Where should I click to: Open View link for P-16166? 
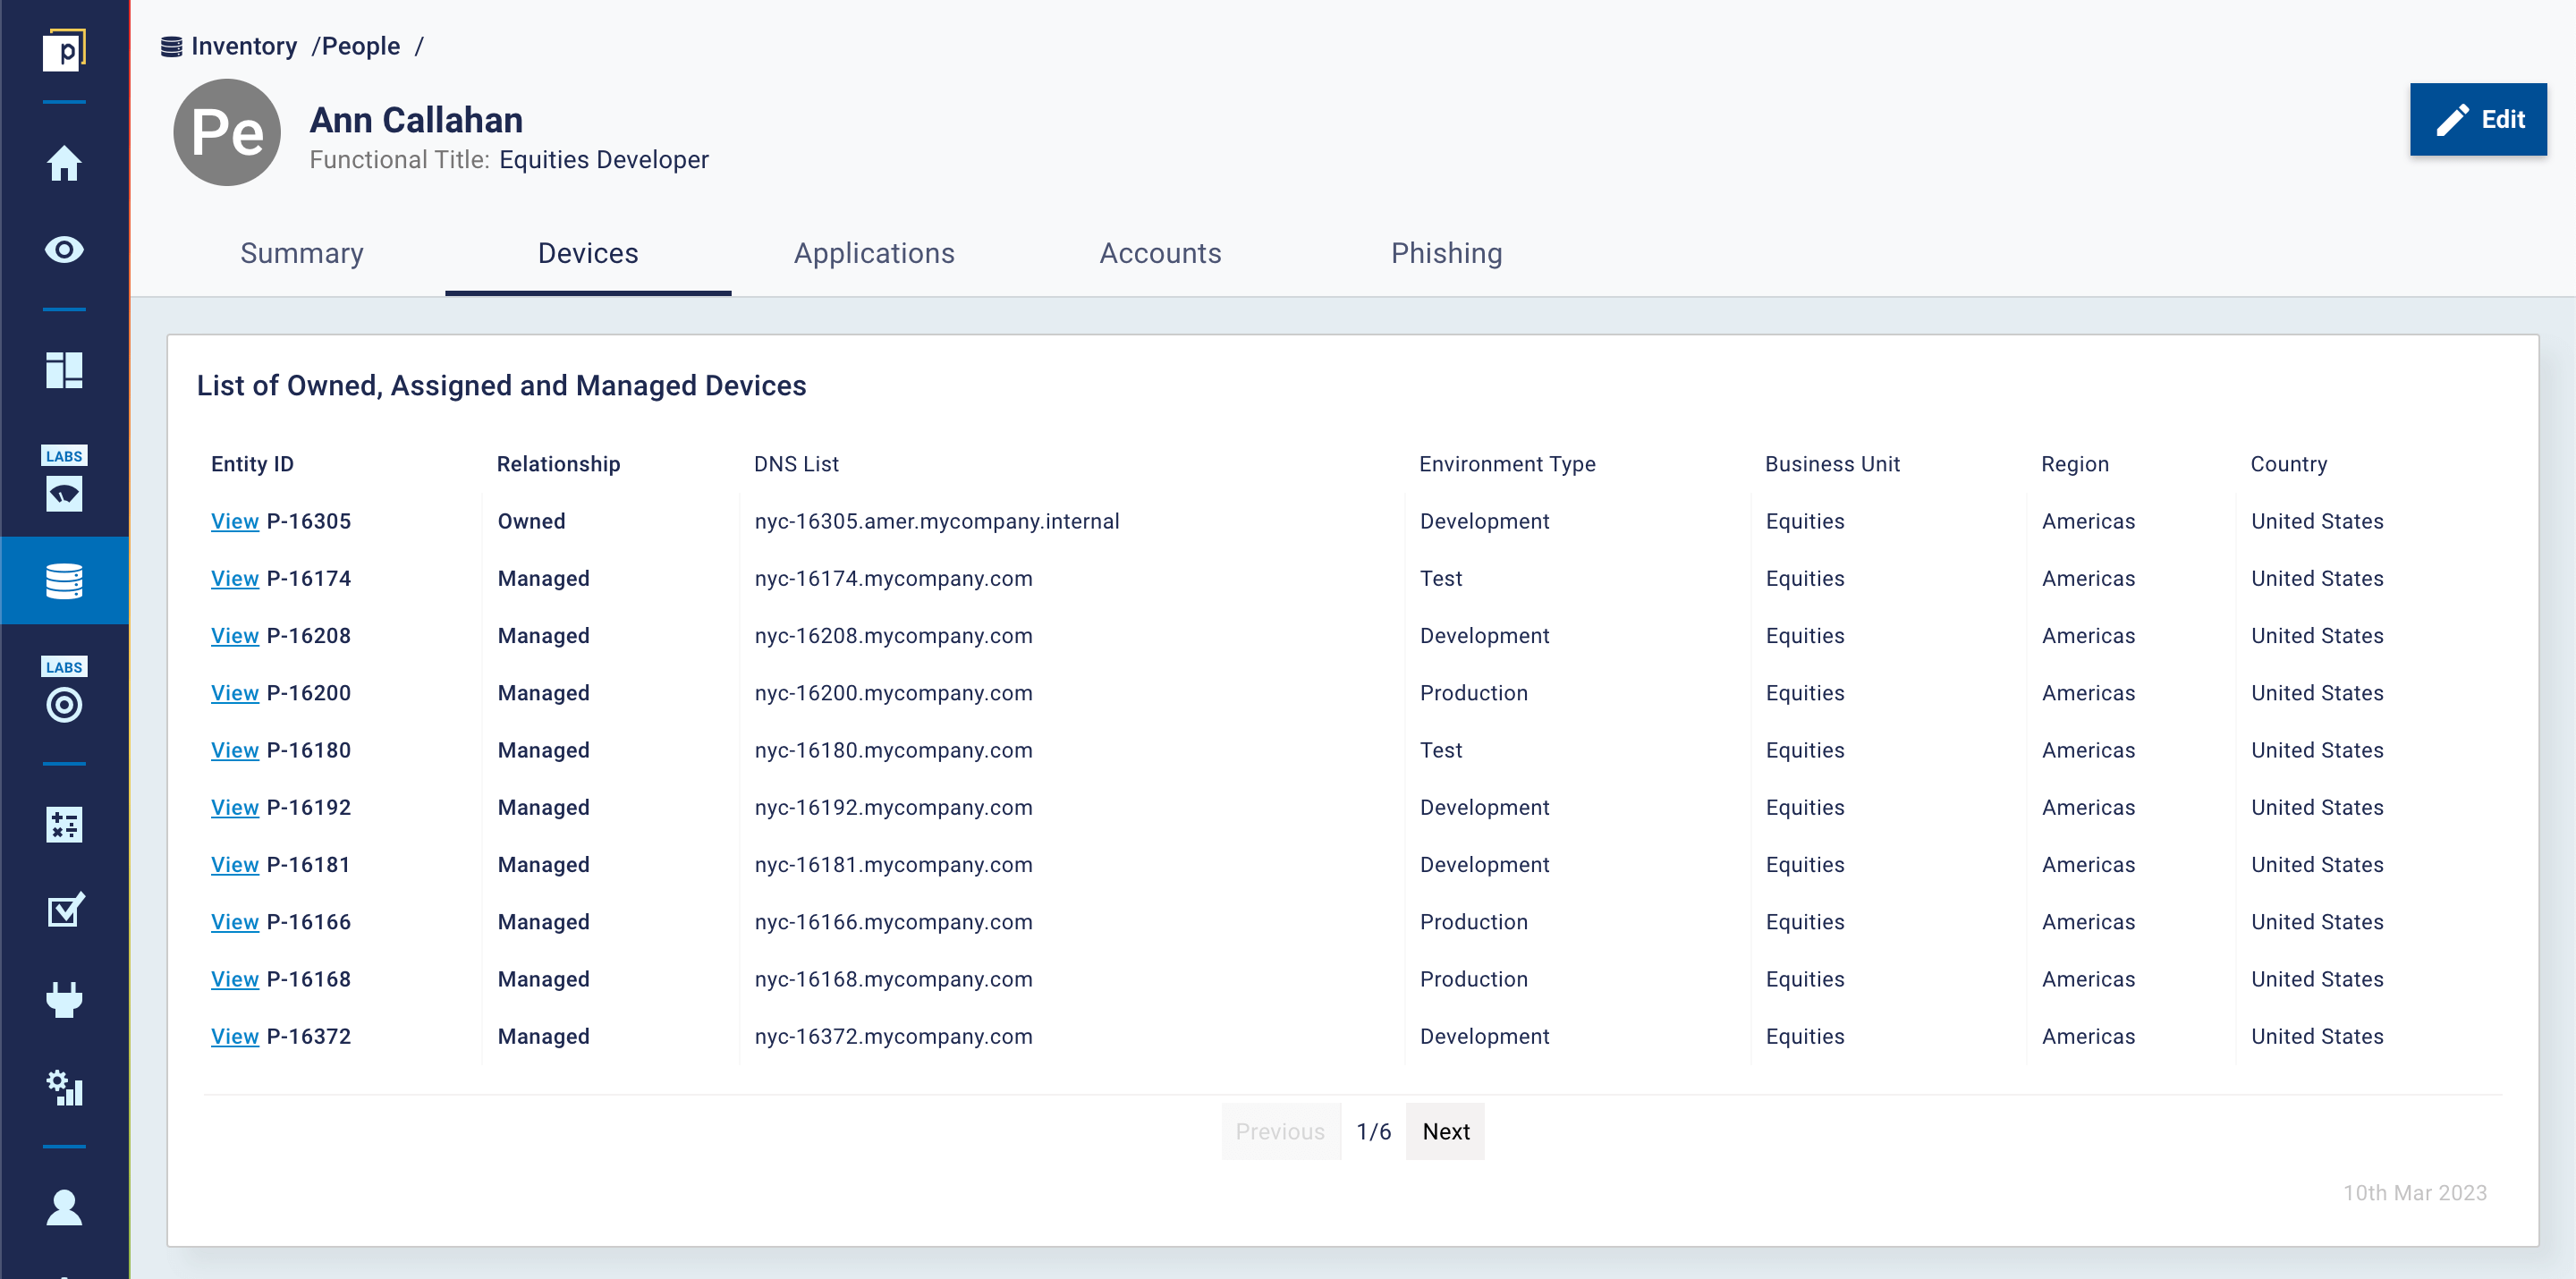(x=235, y=922)
